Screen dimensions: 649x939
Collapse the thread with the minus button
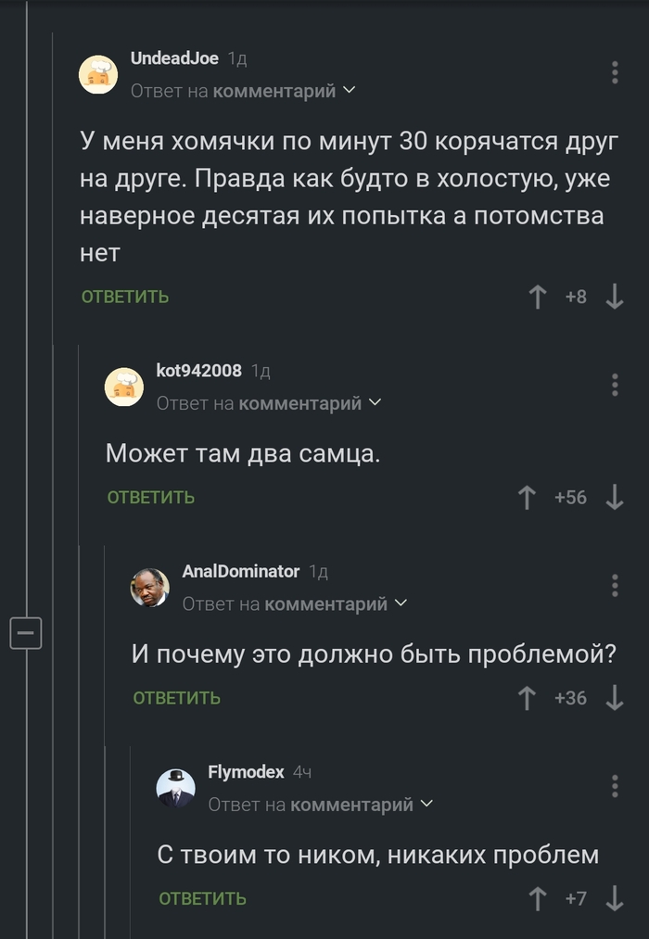click(27, 632)
